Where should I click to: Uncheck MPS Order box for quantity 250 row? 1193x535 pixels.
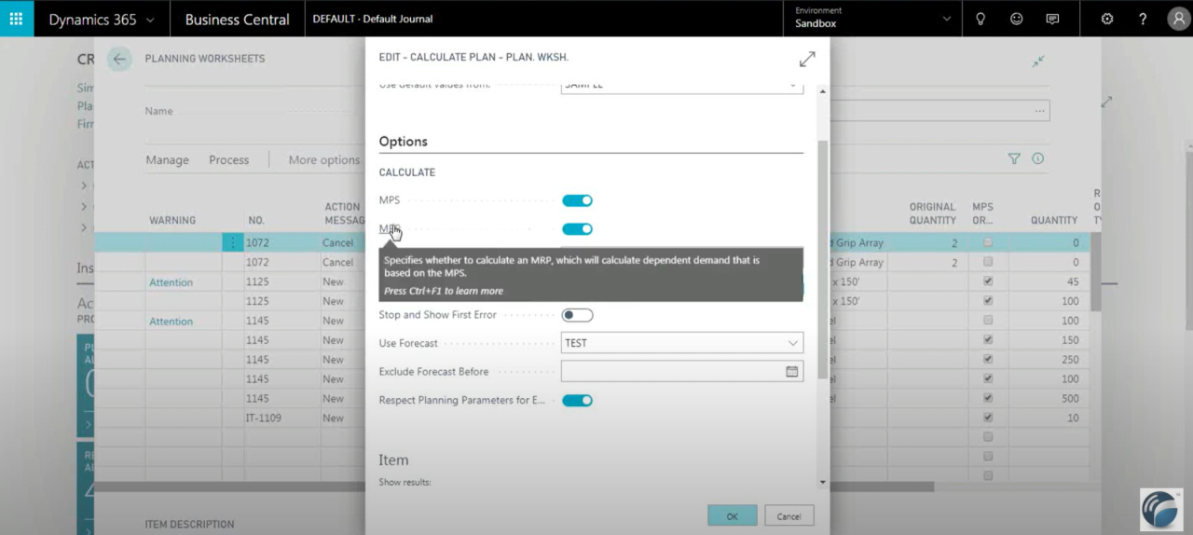click(988, 360)
